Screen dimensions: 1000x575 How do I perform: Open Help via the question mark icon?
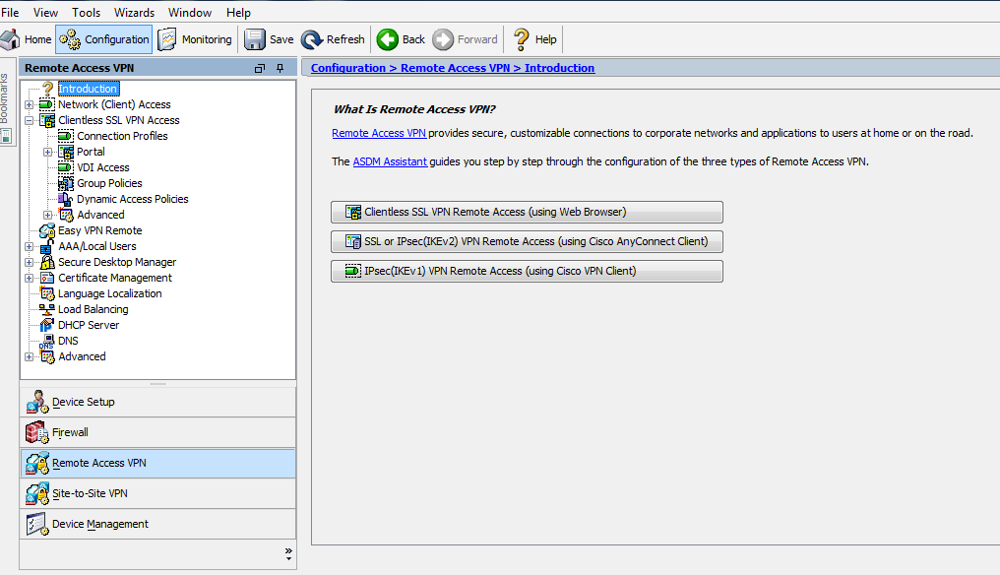[522, 39]
